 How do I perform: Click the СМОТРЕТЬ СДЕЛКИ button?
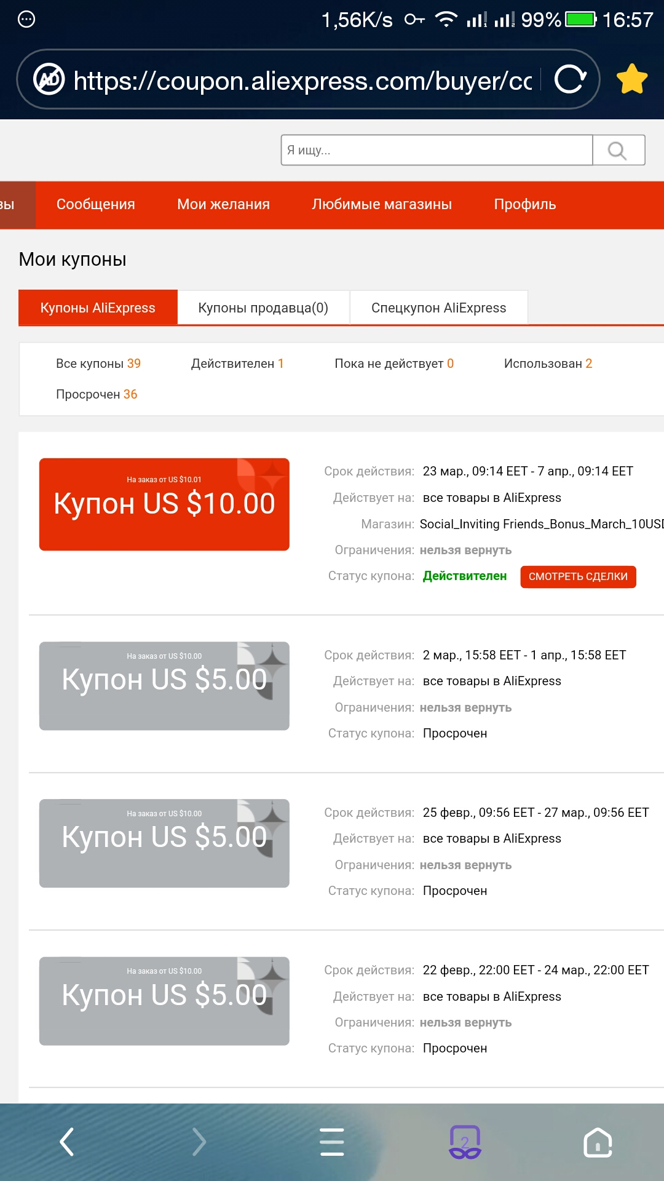[x=578, y=576]
